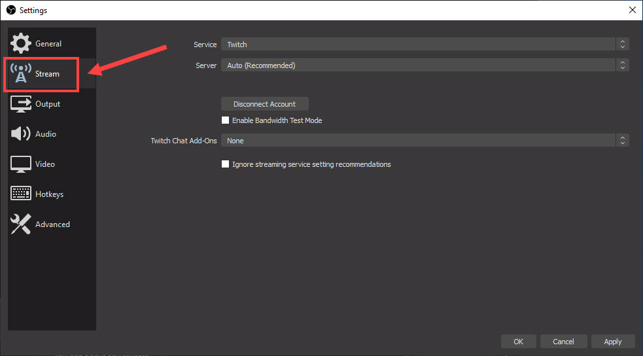Open the Service dropdown showing Twitch
The height and width of the screenshot is (356, 643).
click(425, 44)
